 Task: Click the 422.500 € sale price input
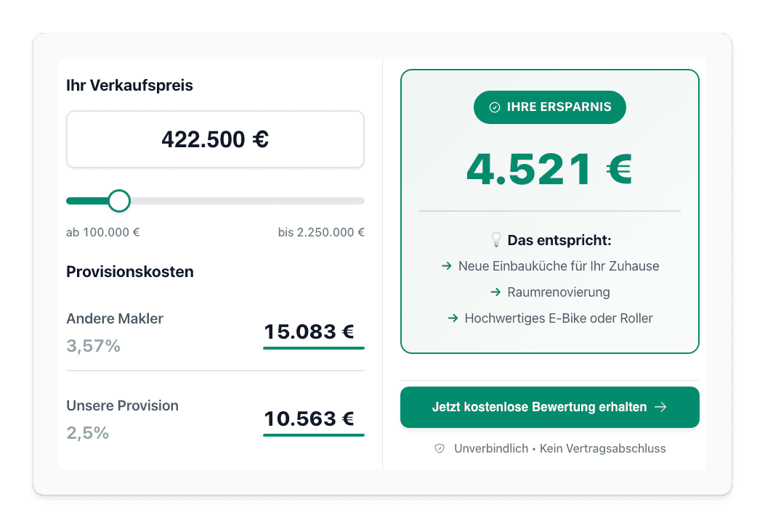coord(215,139)
